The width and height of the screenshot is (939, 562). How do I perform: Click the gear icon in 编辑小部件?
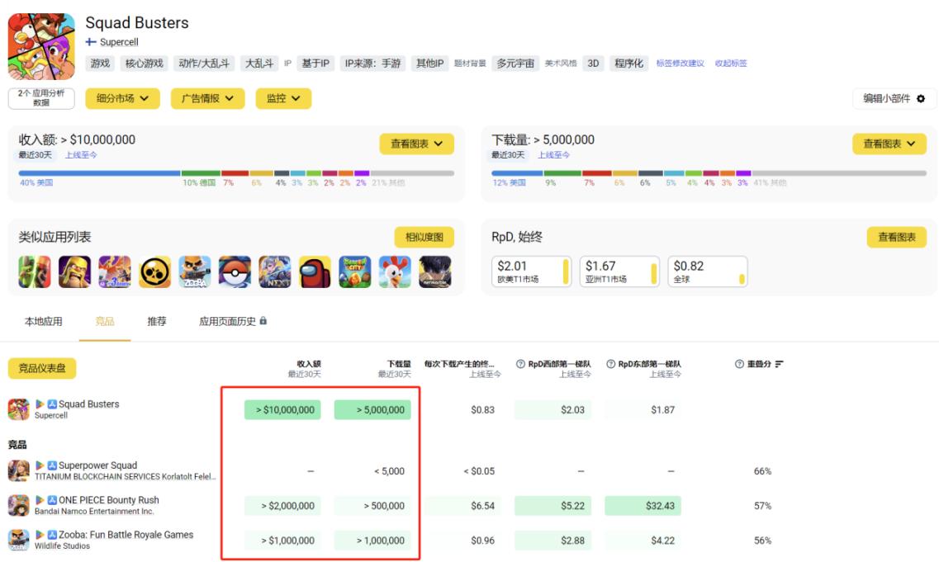pos(921,99)
